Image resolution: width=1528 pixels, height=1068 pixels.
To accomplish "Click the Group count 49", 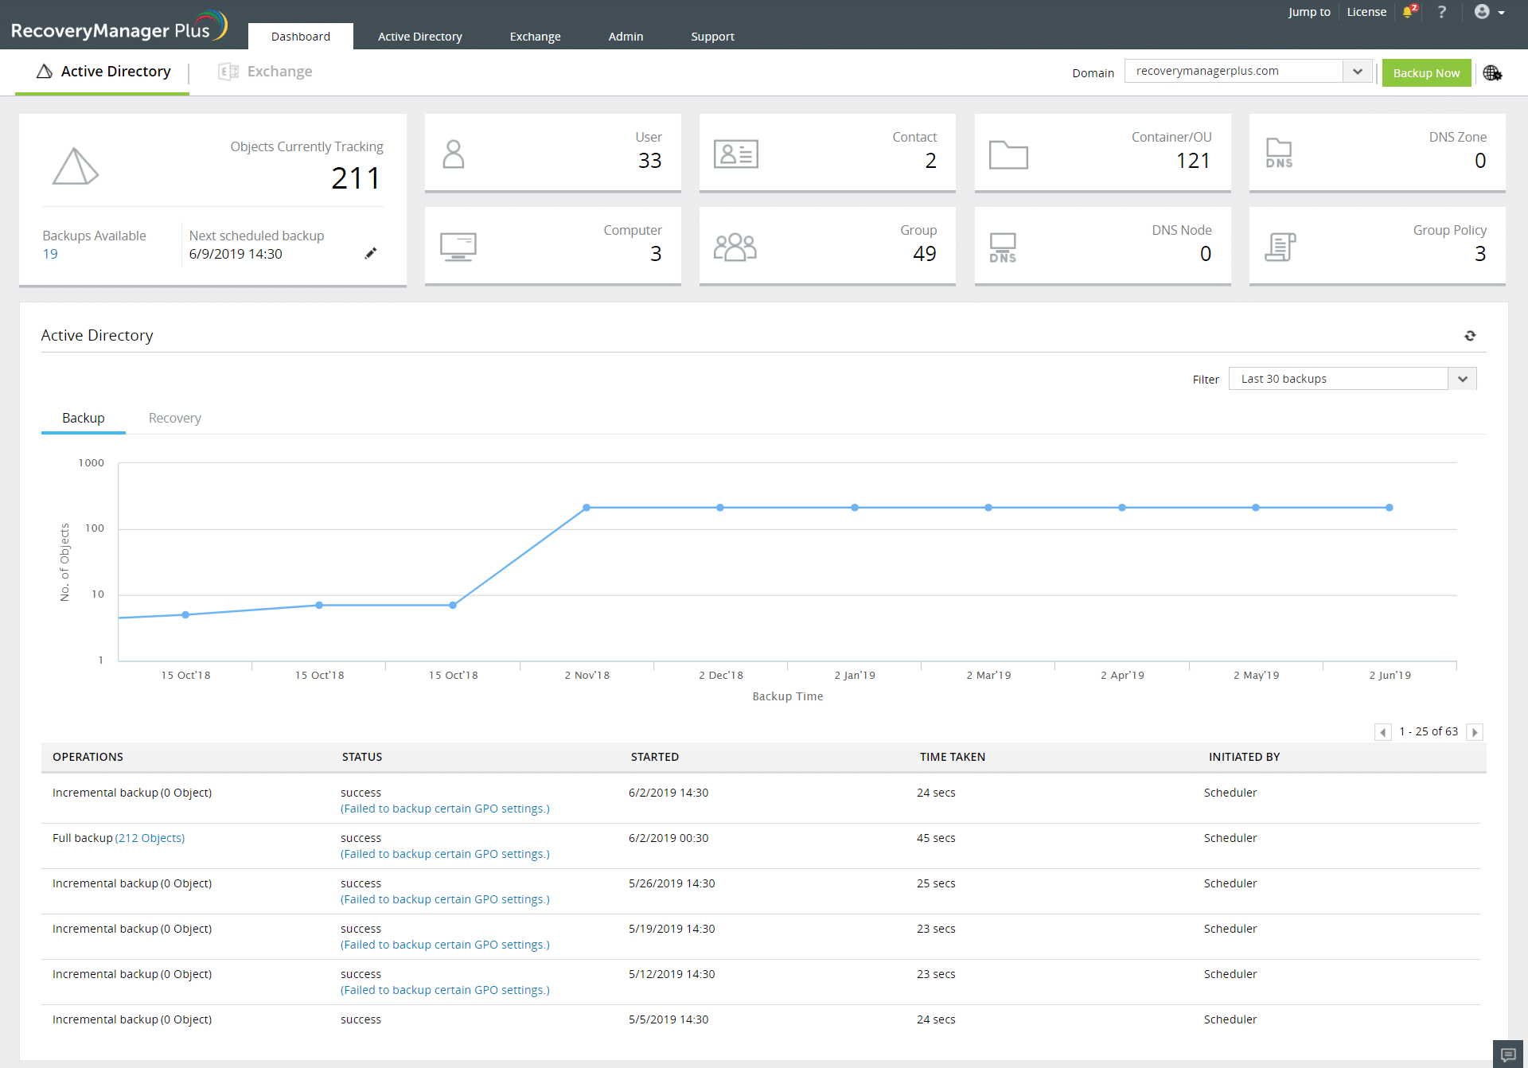I will click(x=925, y=254).
